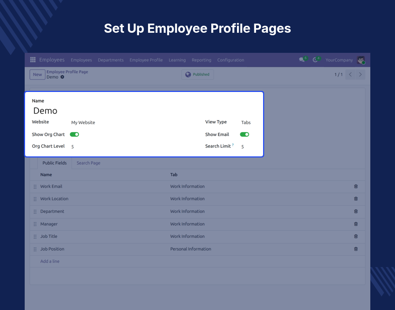
Task: Edit the Org Chart Level value
Action: pyautogui.click(x=73, y=147)
